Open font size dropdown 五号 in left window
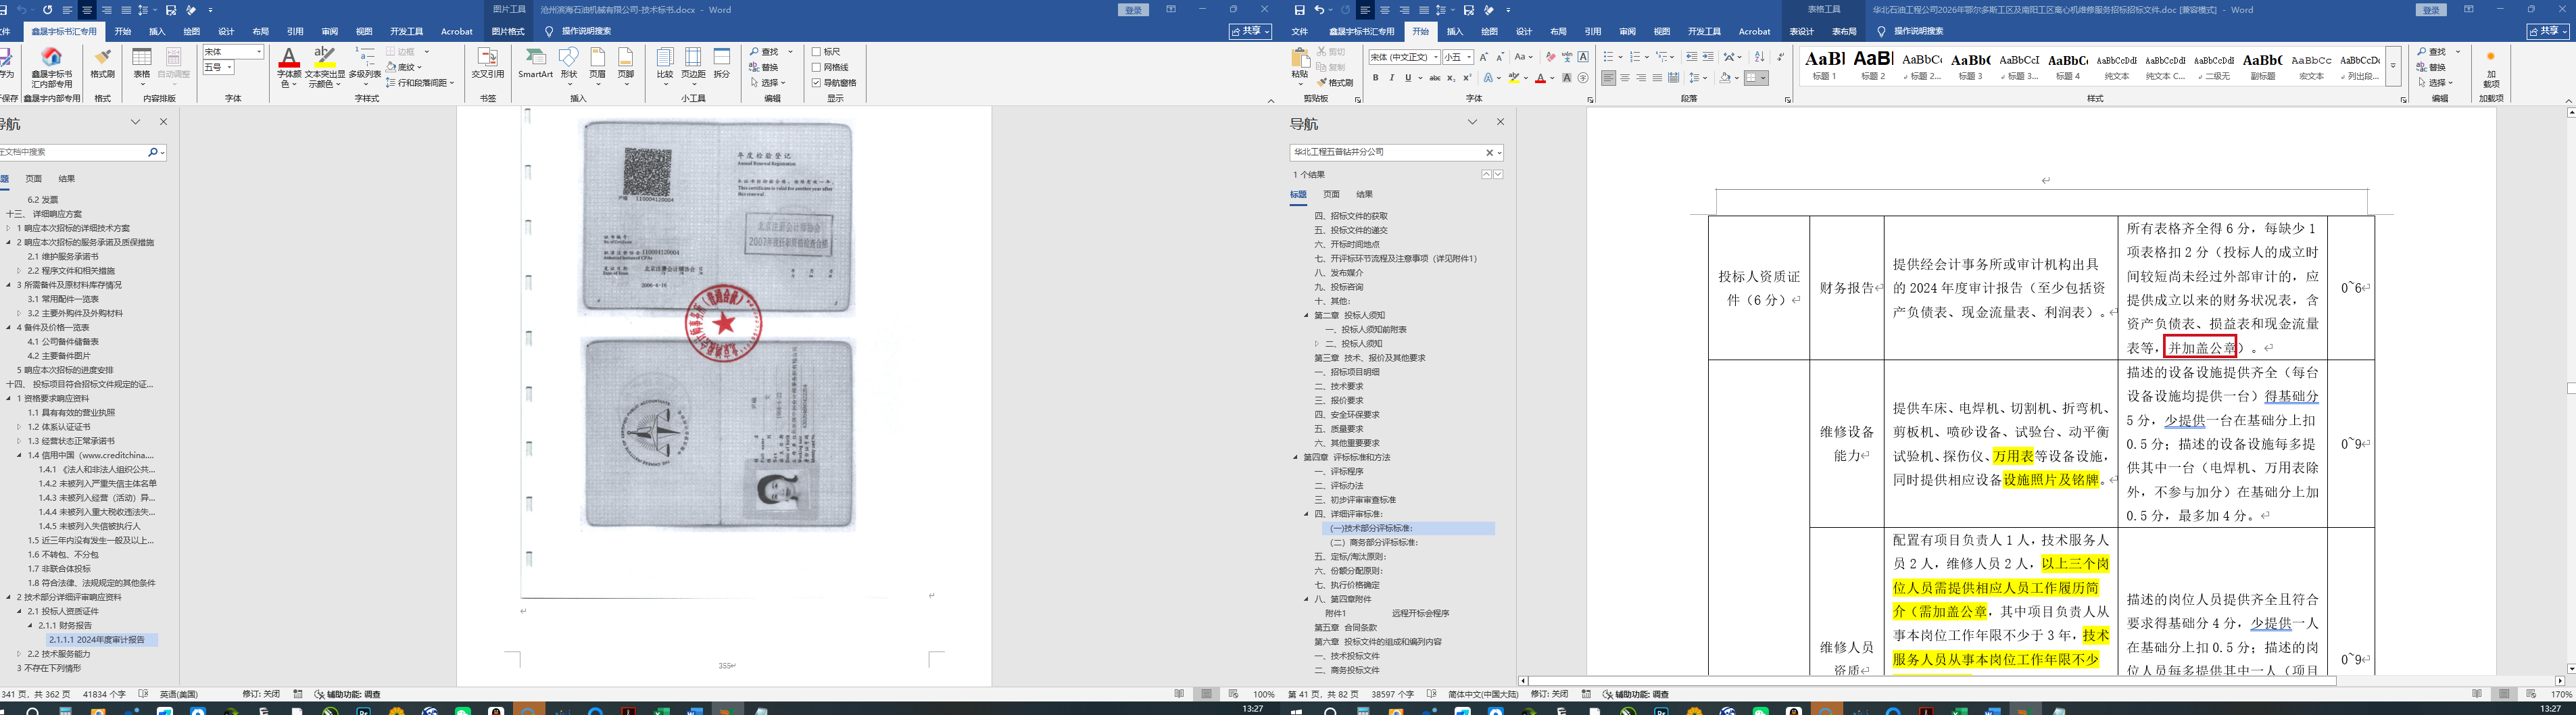Viewport: 2576px width, 715px height. [229, 67]
